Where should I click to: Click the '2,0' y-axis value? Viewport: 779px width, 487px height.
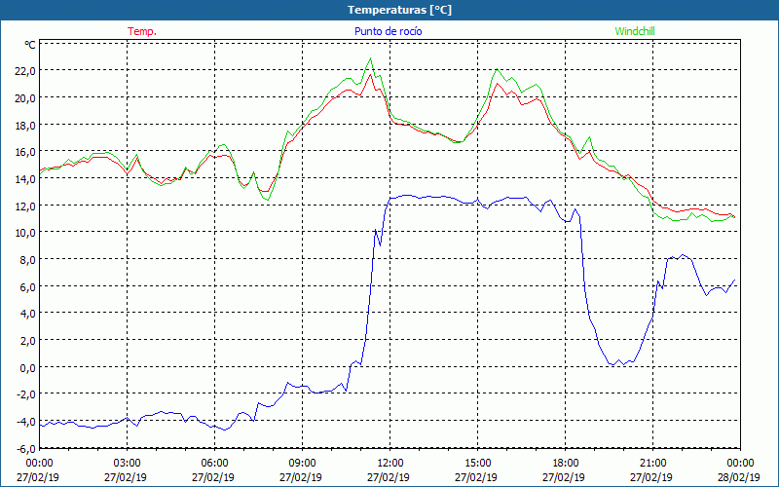pos(28,341)
